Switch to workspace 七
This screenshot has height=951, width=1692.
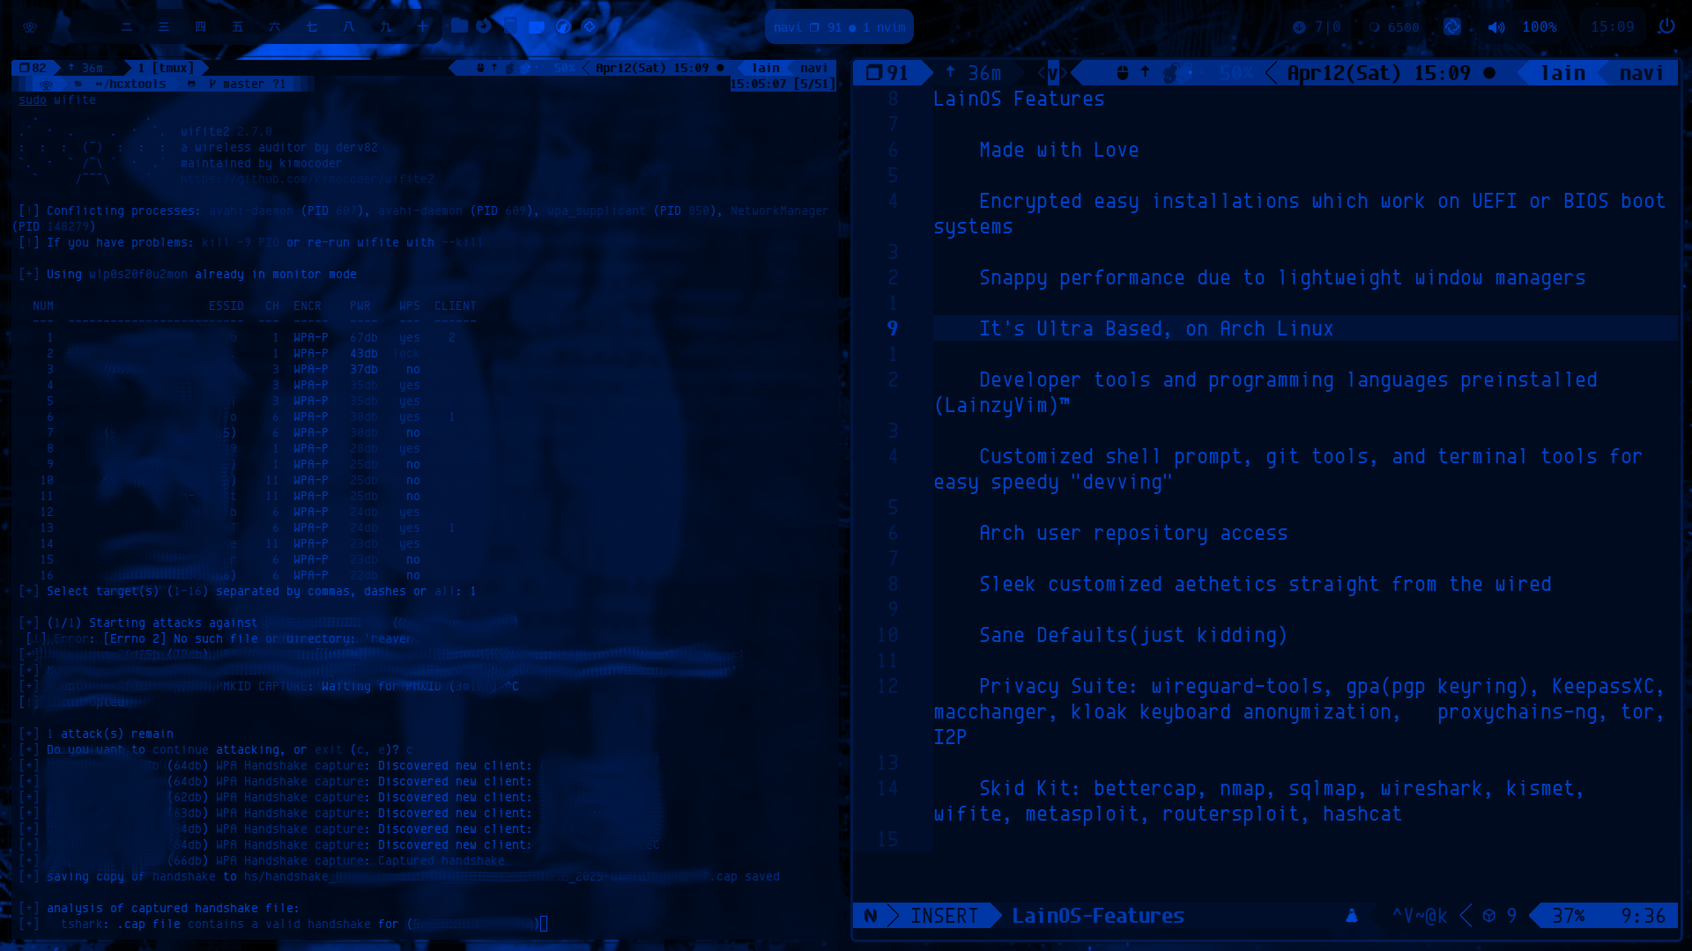[x=312, y=26]
